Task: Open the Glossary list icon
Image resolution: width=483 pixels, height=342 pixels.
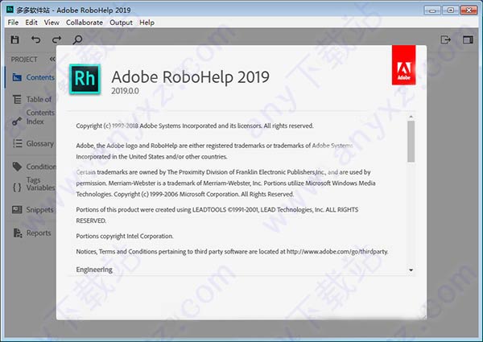Action: [17, 143]
